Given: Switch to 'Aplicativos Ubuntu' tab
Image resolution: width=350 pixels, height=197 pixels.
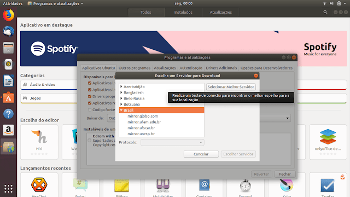Looking at the screenshot, I should [x=98, y=68].
